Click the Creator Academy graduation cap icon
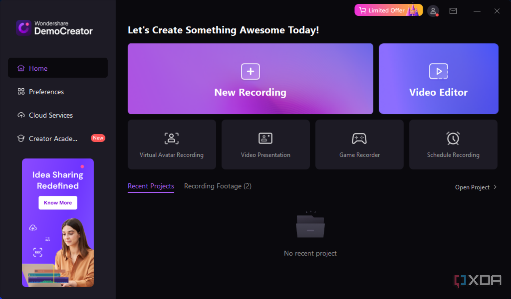 21,138
